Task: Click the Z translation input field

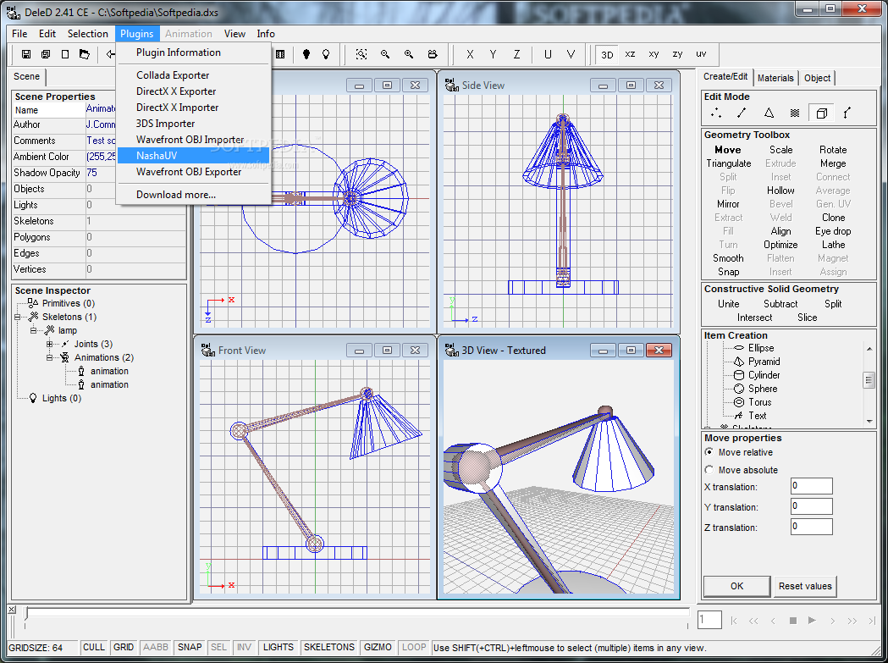Action: click(812, 527)
